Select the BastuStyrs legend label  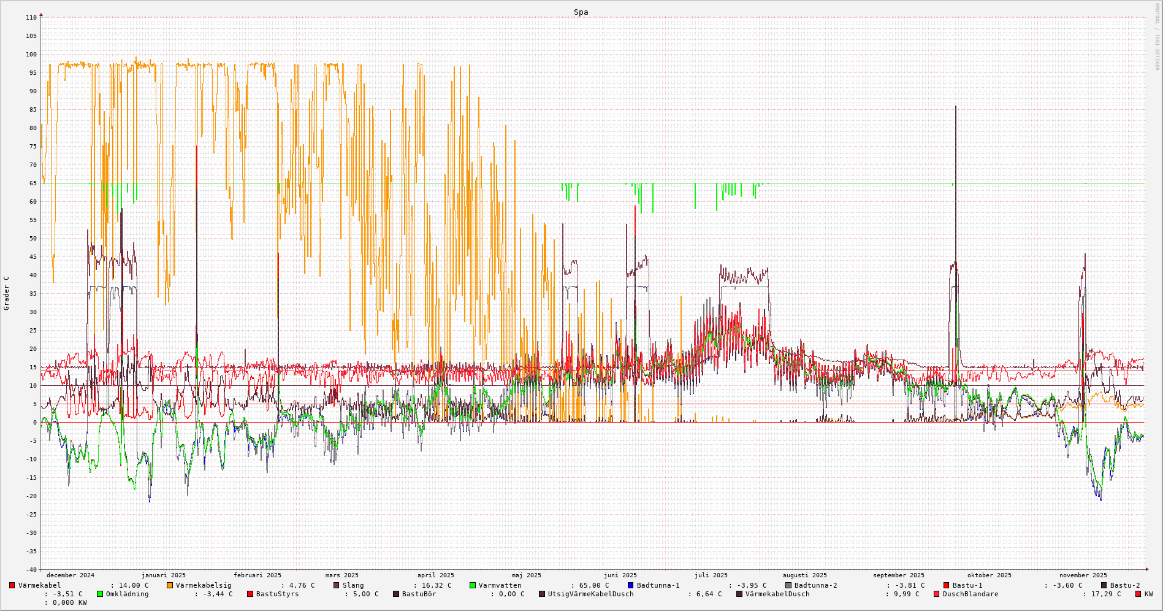[x=277, y=594]
